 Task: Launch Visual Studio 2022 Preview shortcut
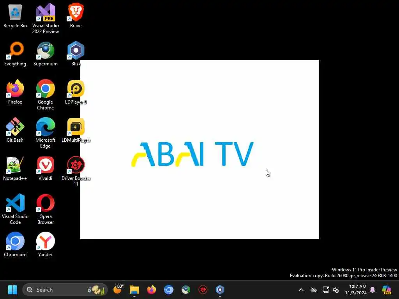click(45, 18)
